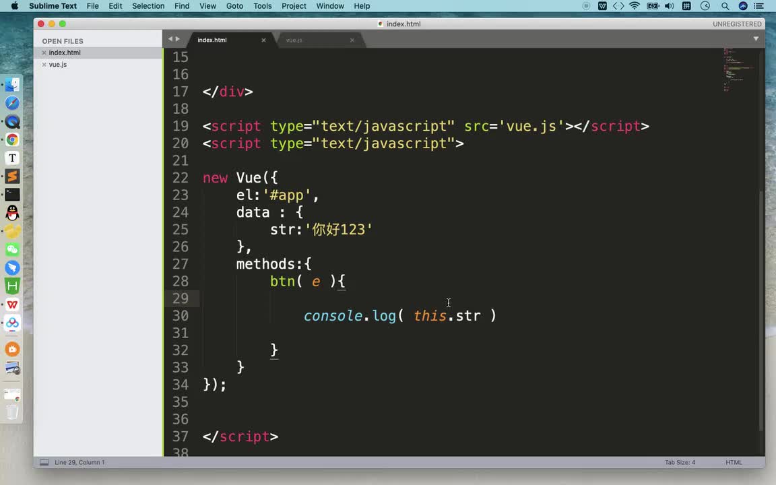Click the angle brackets status icon
The image size is (776, 485).
[x=618, y=6]
